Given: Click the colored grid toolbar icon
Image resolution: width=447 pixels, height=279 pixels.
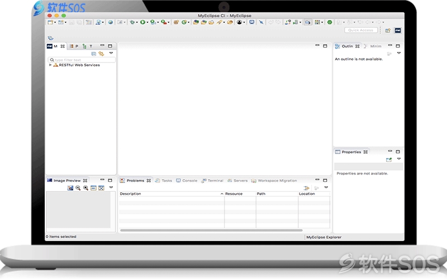Looking at the screenshot, I should pyautogui.click(x=317, y=22).
